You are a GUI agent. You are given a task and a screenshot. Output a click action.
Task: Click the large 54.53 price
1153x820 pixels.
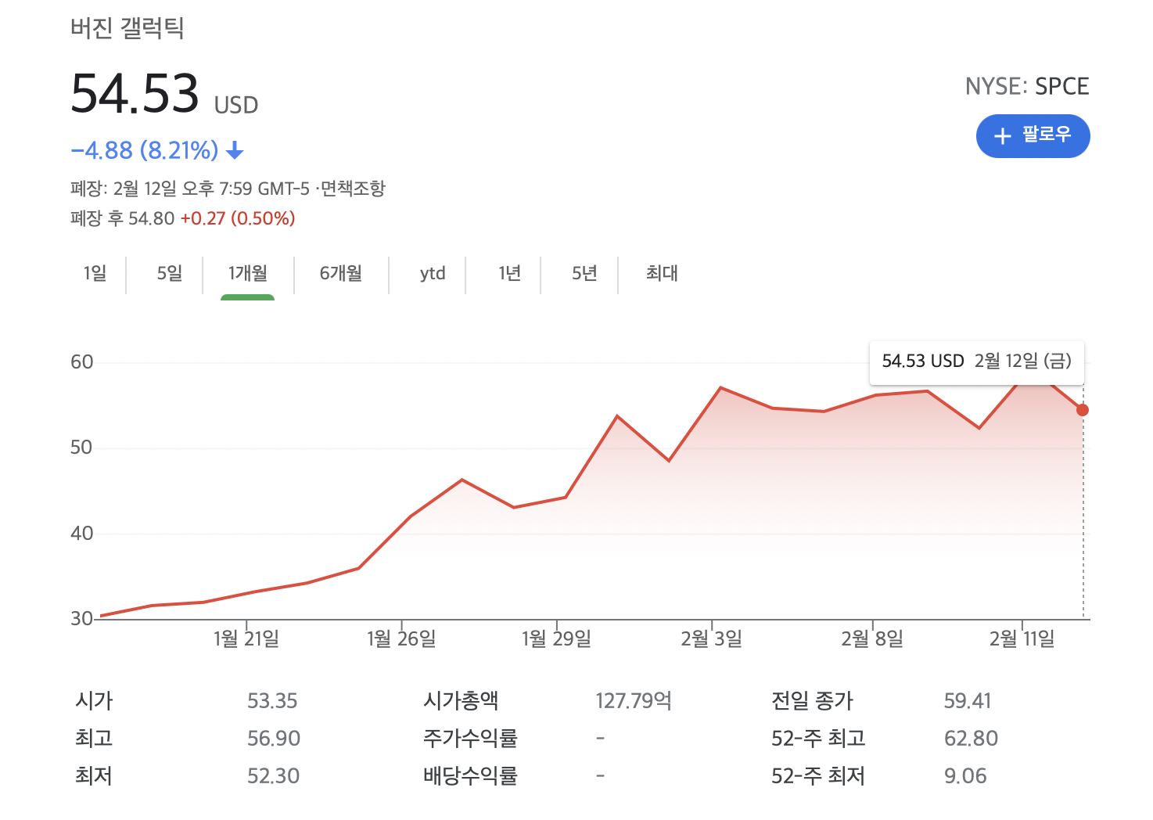point(135,94)
